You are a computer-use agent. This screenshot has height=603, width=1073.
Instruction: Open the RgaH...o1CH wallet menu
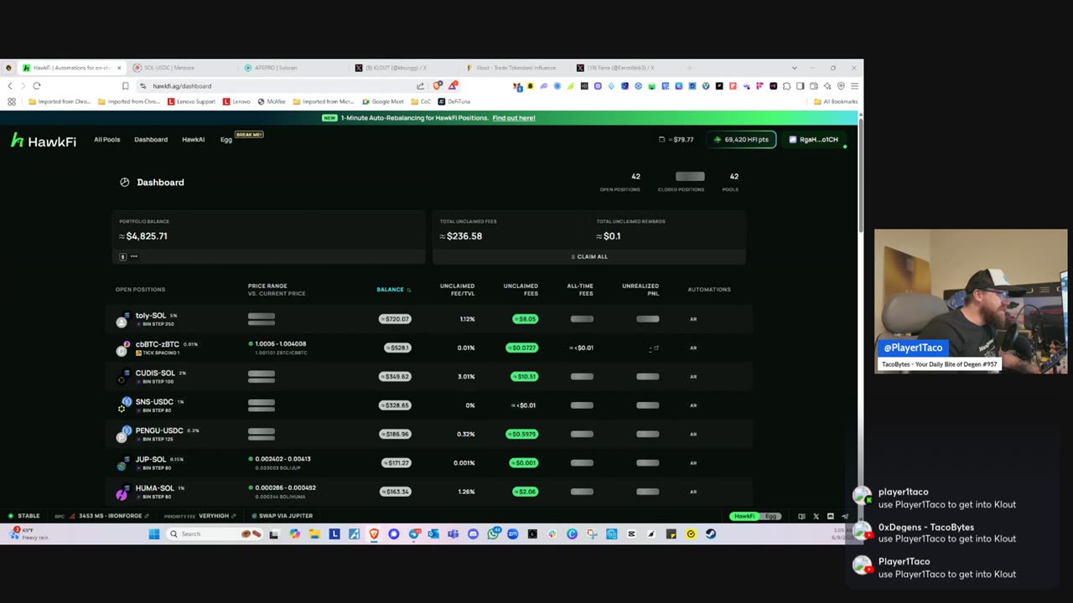point(813,140)
